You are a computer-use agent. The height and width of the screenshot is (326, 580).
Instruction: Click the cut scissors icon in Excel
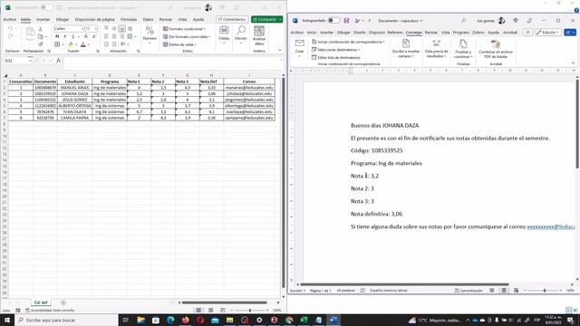(x=41, y=28)
